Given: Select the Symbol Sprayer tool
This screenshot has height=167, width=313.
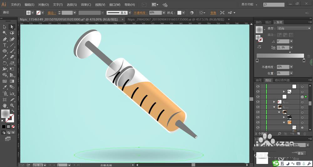Looking at the screenshot, I should pos(5,93).
